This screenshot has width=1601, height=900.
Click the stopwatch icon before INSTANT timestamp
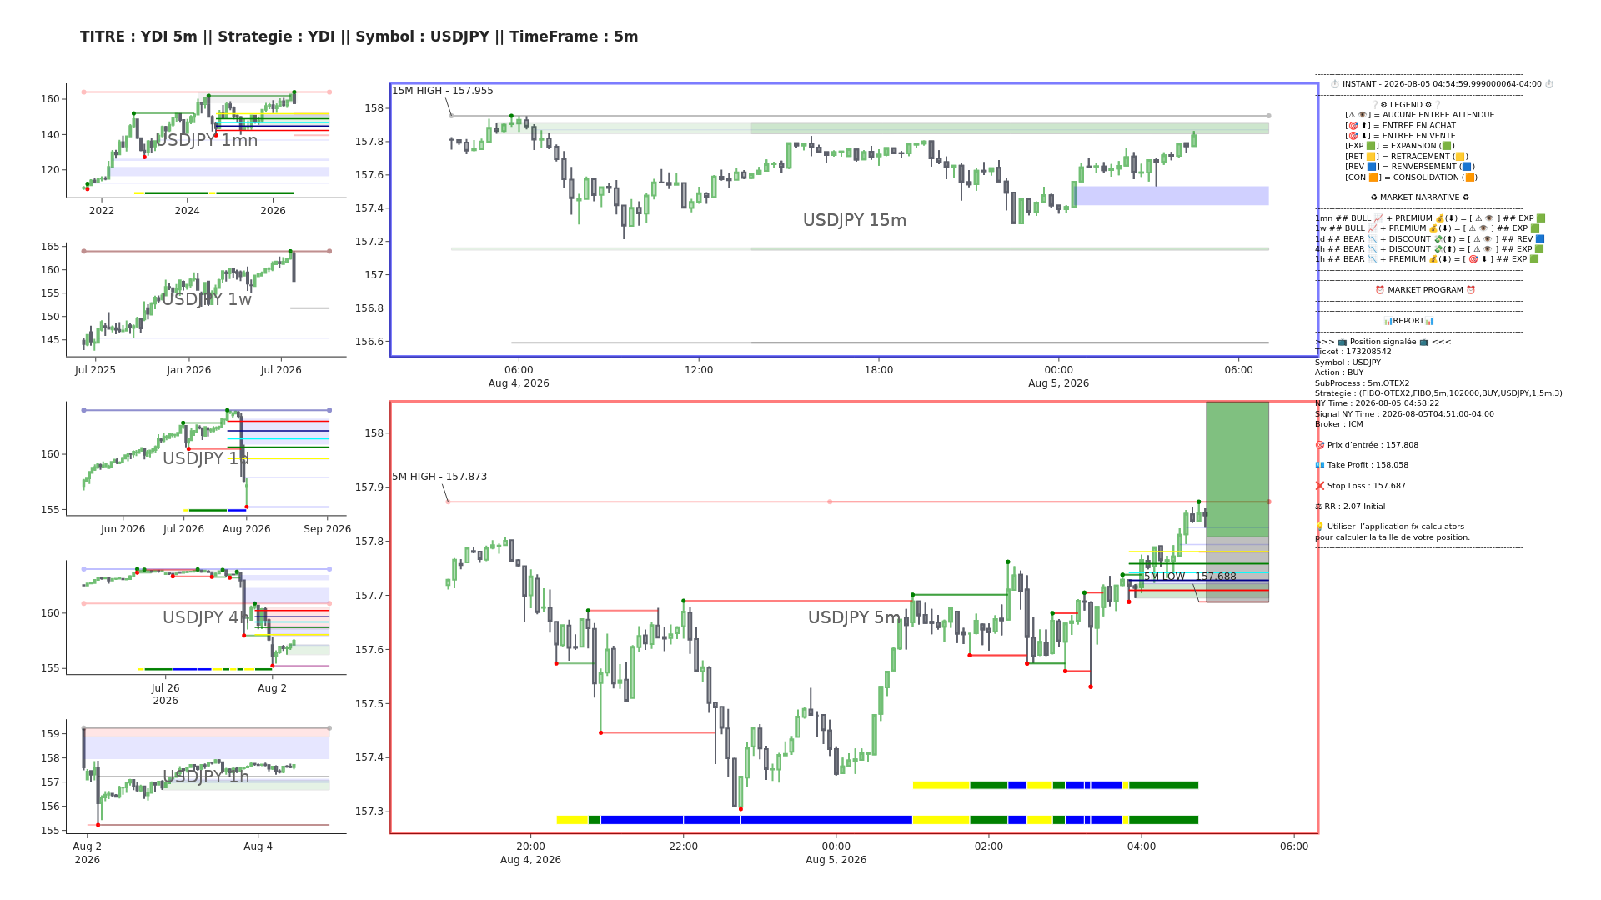[x=1335, y=84]
